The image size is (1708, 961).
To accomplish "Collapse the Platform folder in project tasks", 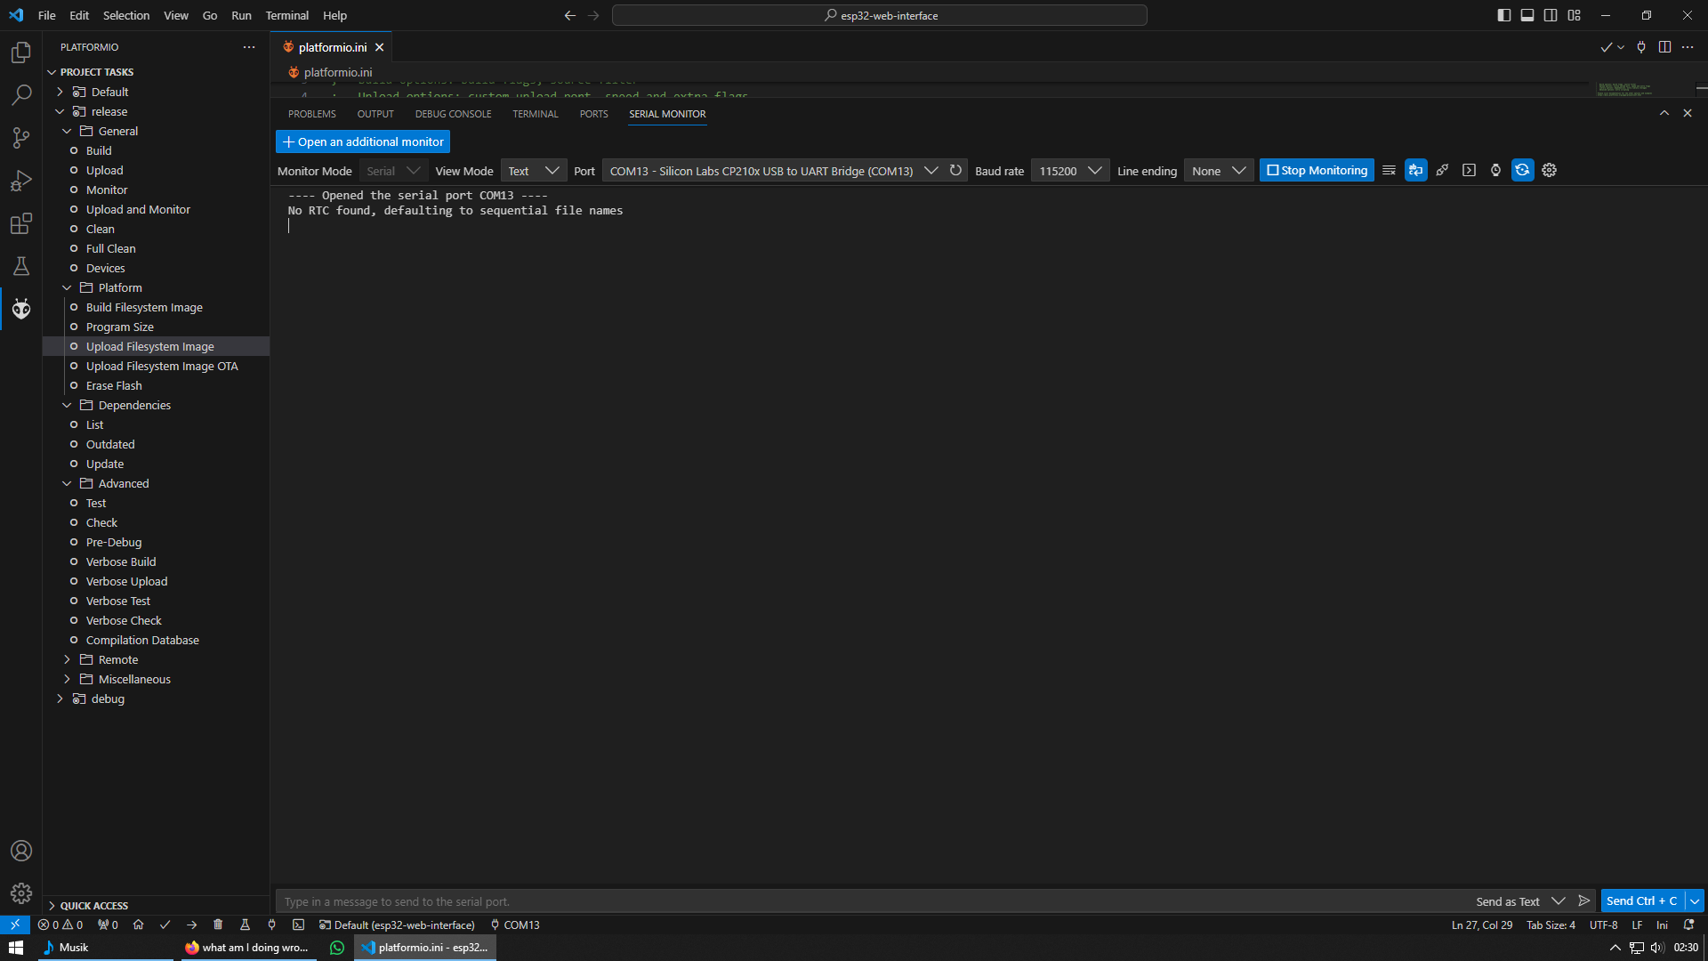I will coord(67,287).
